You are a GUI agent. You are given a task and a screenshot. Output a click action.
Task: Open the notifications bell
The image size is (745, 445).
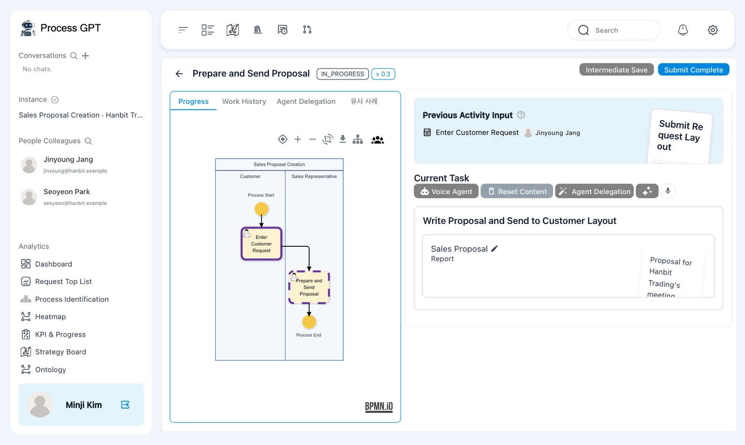click(683, 30)
